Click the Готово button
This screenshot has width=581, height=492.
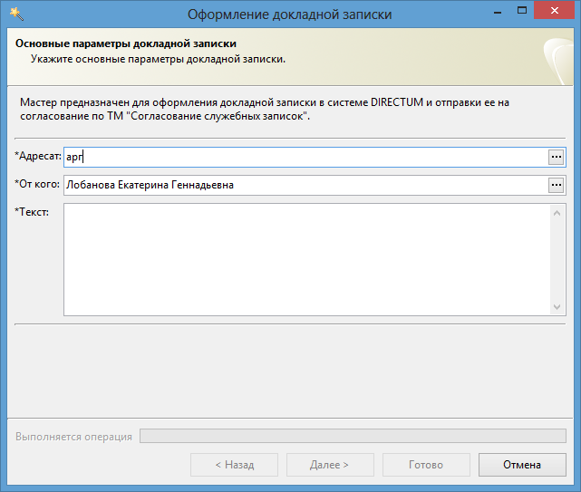[x=426, y=465]
